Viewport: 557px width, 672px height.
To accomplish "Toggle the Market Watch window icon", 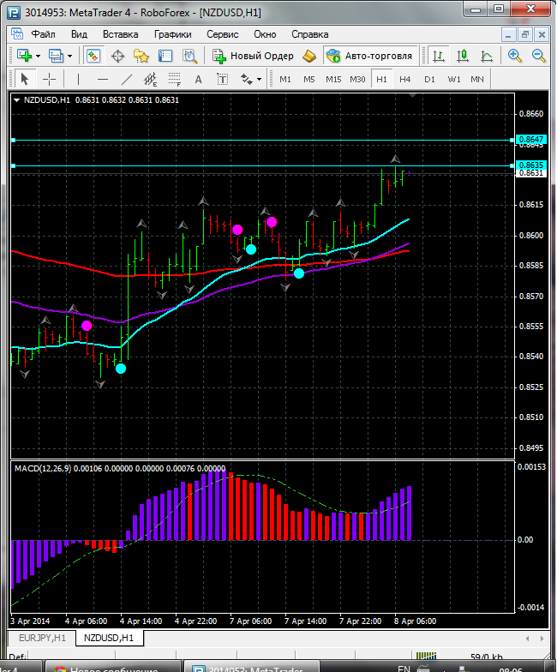I will coord(93,56).
